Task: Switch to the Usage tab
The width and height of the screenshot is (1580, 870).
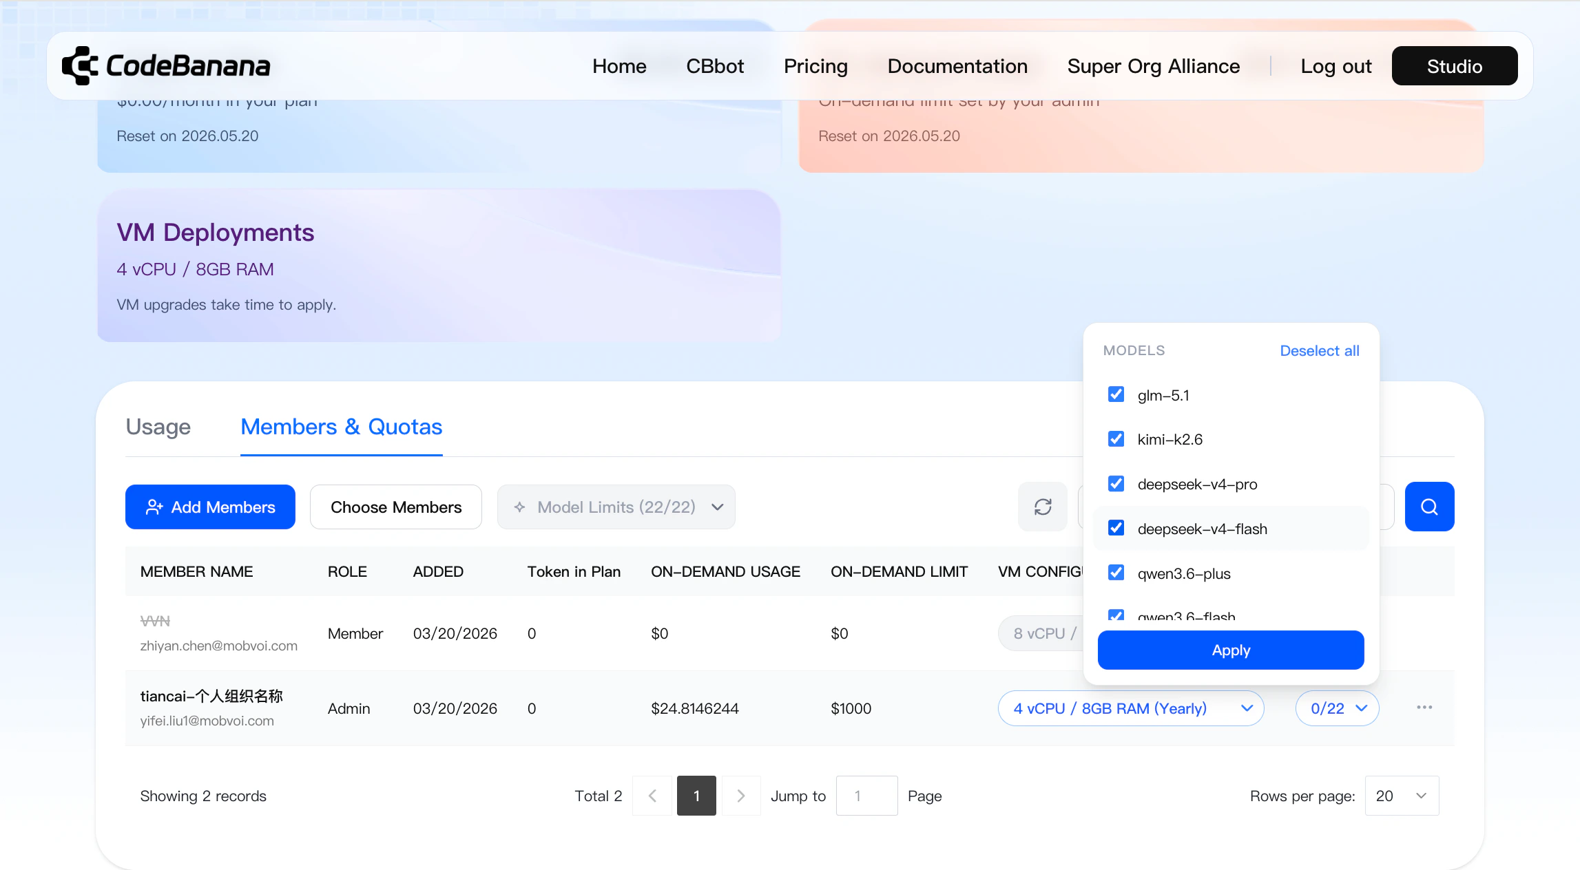Action: tap(158, 427)
